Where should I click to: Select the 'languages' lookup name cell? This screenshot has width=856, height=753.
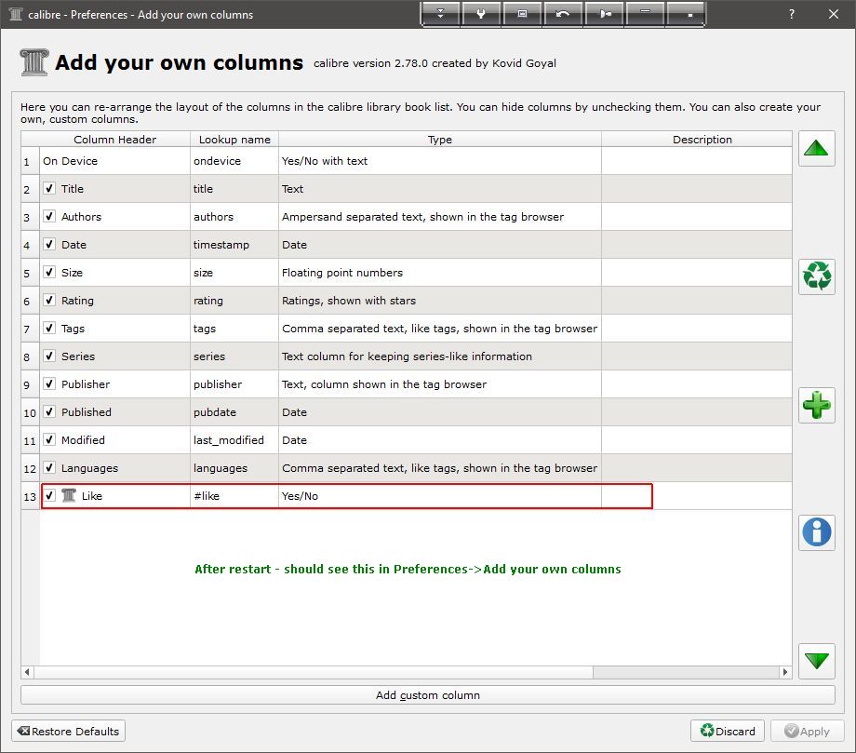pos(234,468)
